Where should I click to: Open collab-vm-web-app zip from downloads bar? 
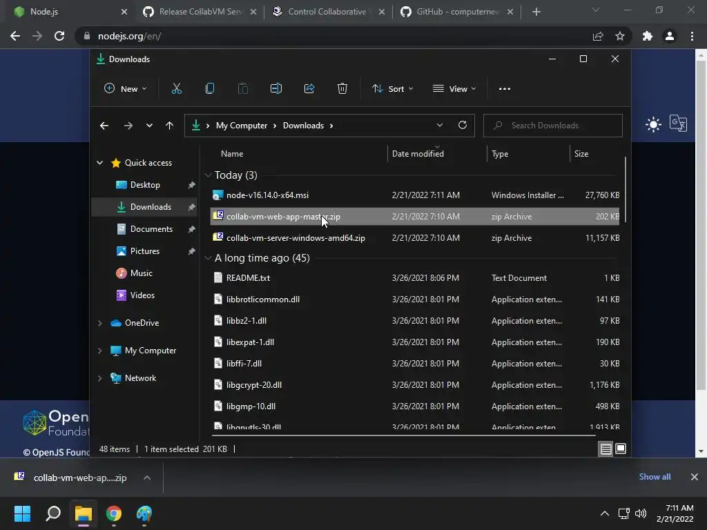70,478
